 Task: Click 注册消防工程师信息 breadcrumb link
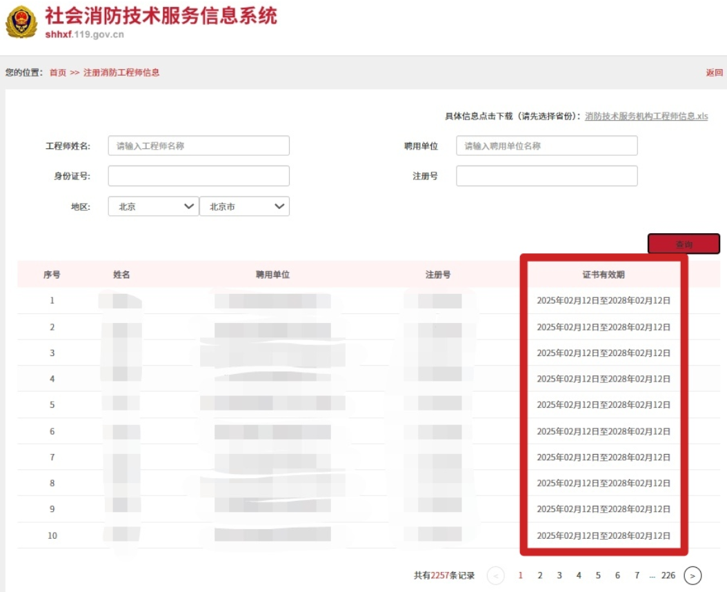pyautogui.click(x=121, y=72)
